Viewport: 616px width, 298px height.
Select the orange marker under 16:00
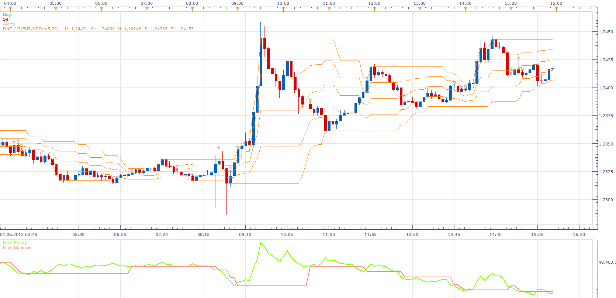556,9
